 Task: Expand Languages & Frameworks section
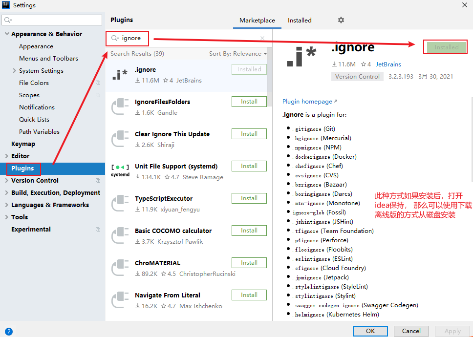(7, 205)
